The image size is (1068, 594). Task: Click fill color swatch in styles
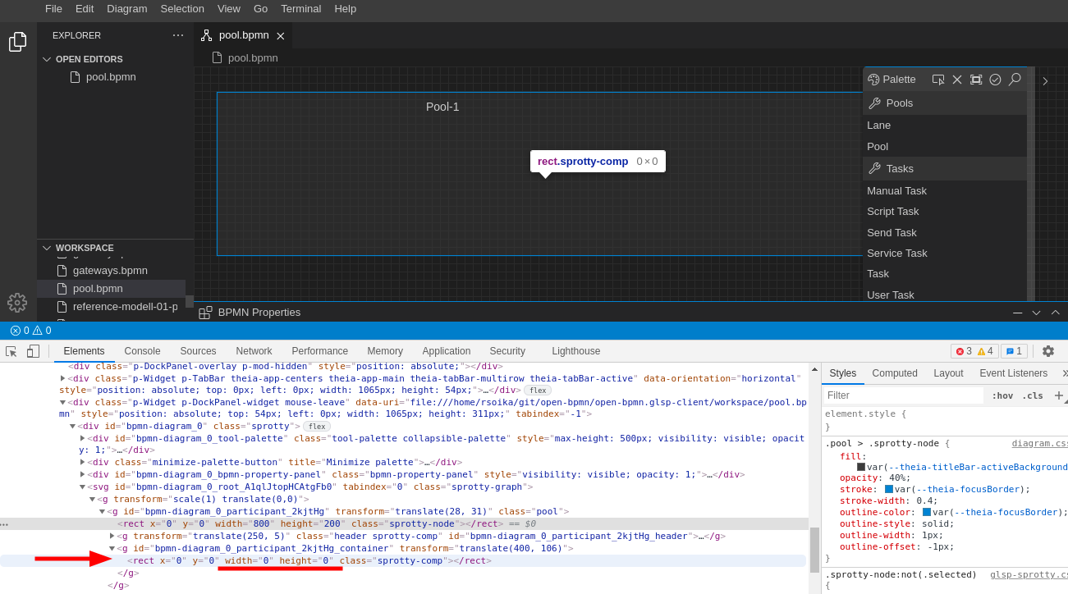pos(861,467)
